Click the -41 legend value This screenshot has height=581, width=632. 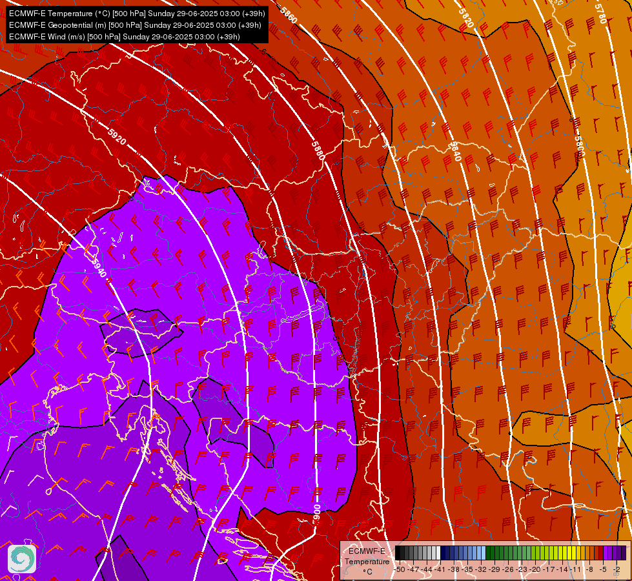tap(441, 569)
